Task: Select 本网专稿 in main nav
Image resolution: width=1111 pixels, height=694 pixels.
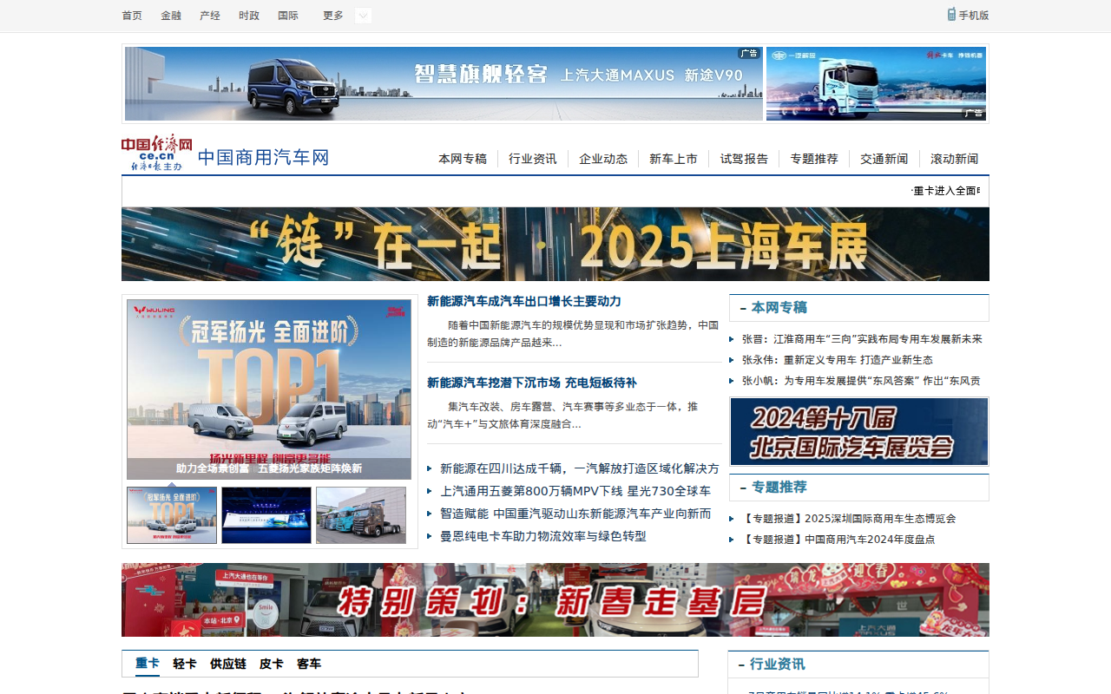Action: click(463, 159)
